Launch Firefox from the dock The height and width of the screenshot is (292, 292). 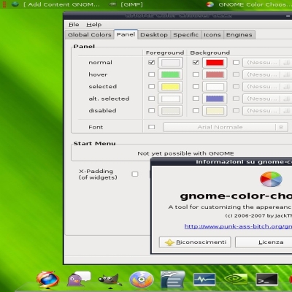tap(47, 279)
